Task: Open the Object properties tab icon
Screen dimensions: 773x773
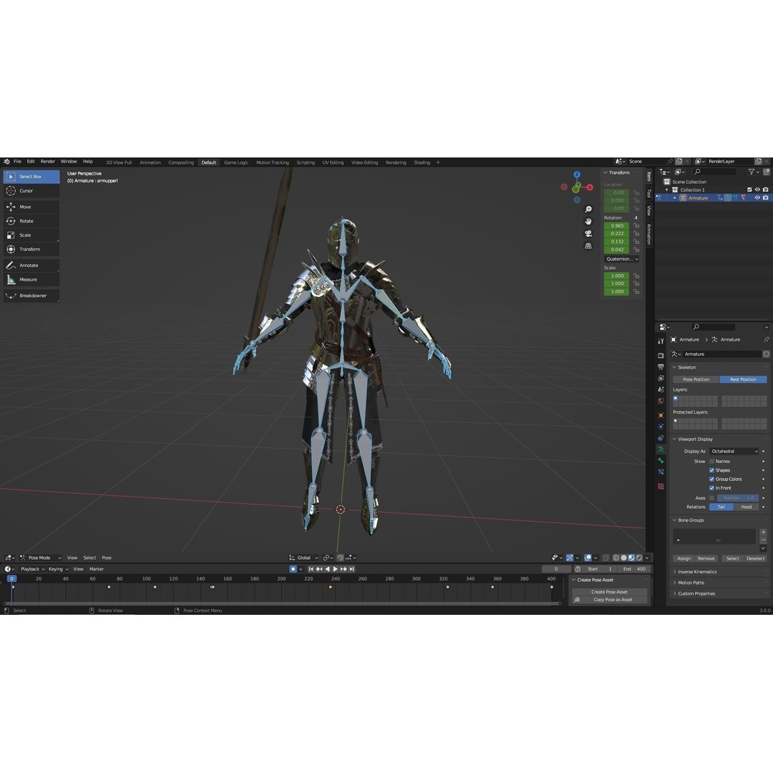Action: coord(661,415)
